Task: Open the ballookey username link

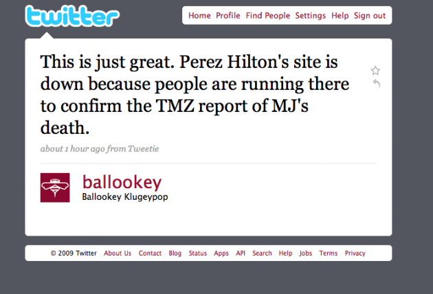Action: 122,183
